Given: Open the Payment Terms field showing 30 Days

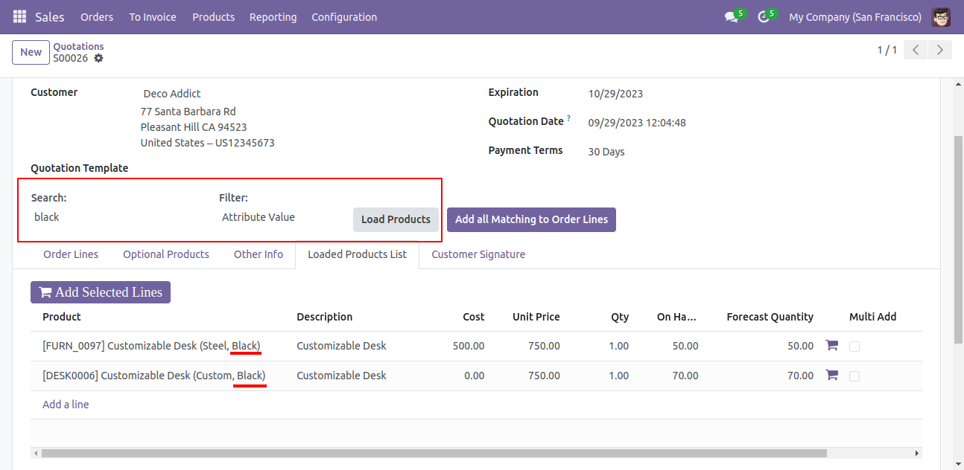Looking at the screenshot, I should click(x=606, y=152).
